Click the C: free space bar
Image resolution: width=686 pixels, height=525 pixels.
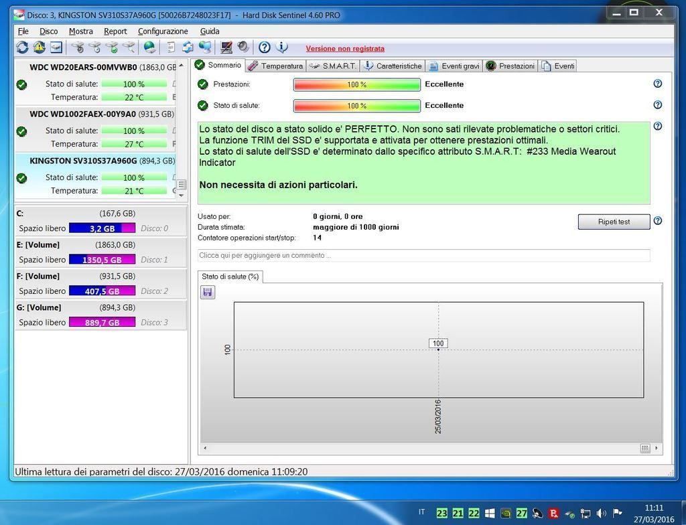[102, 228]
